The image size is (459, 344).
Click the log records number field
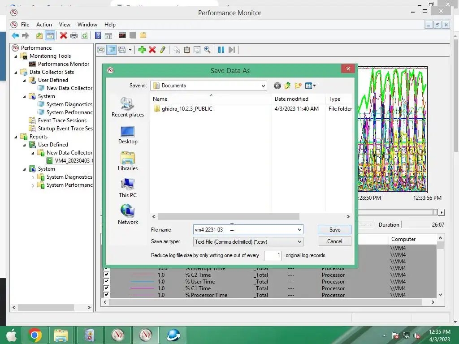273,255
